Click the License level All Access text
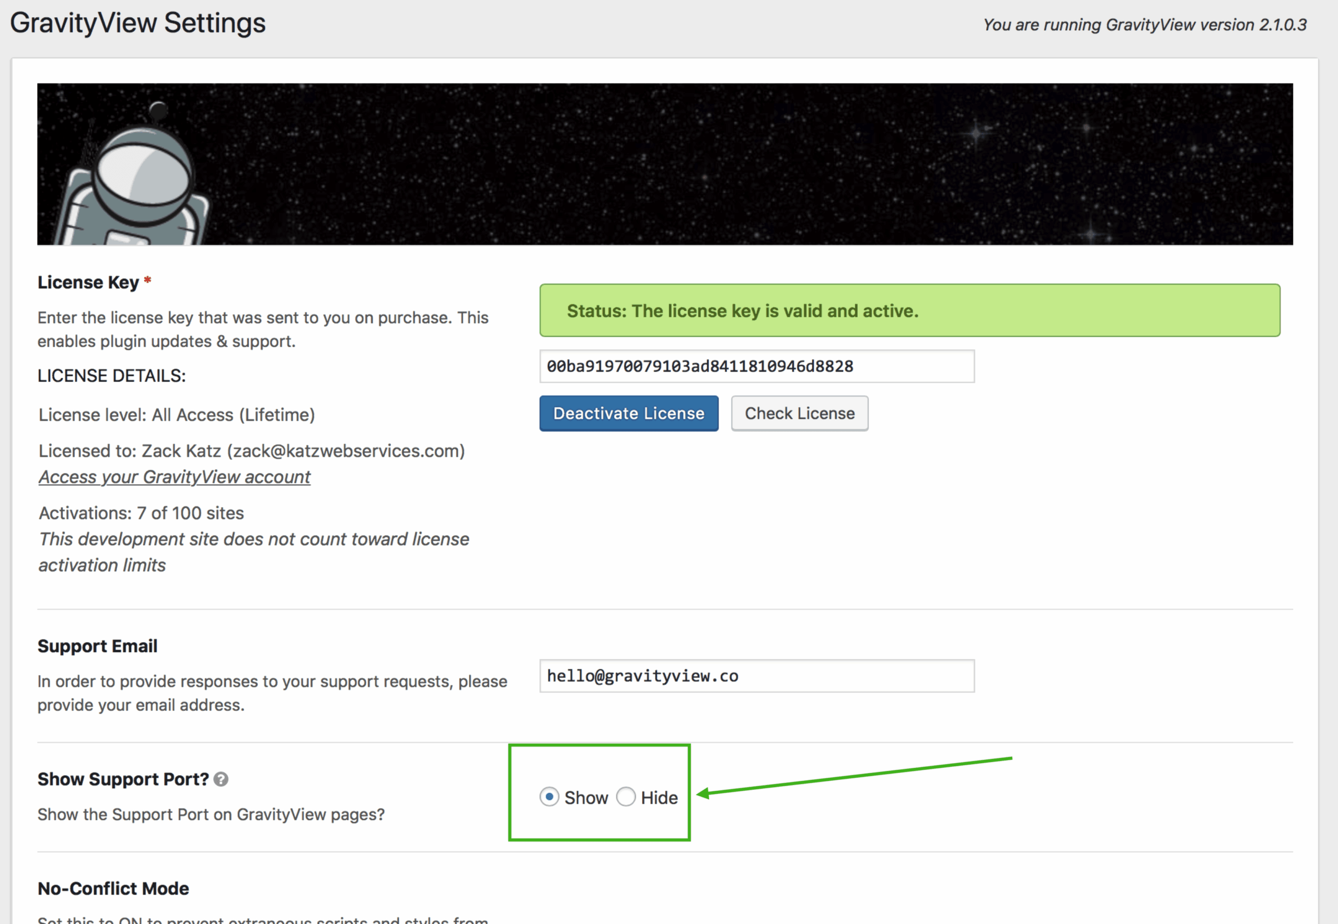The width and height of the screenshot is (1338, 924). click(177, 415)
